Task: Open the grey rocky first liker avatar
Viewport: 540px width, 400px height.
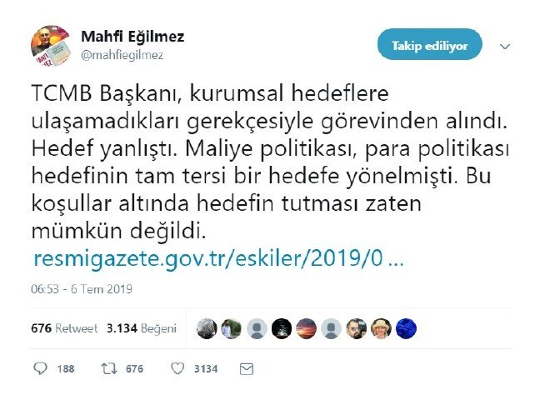Action: pyautogui.click(x=207, y=328)
